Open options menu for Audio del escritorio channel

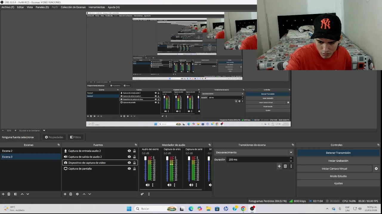[153, 185]
